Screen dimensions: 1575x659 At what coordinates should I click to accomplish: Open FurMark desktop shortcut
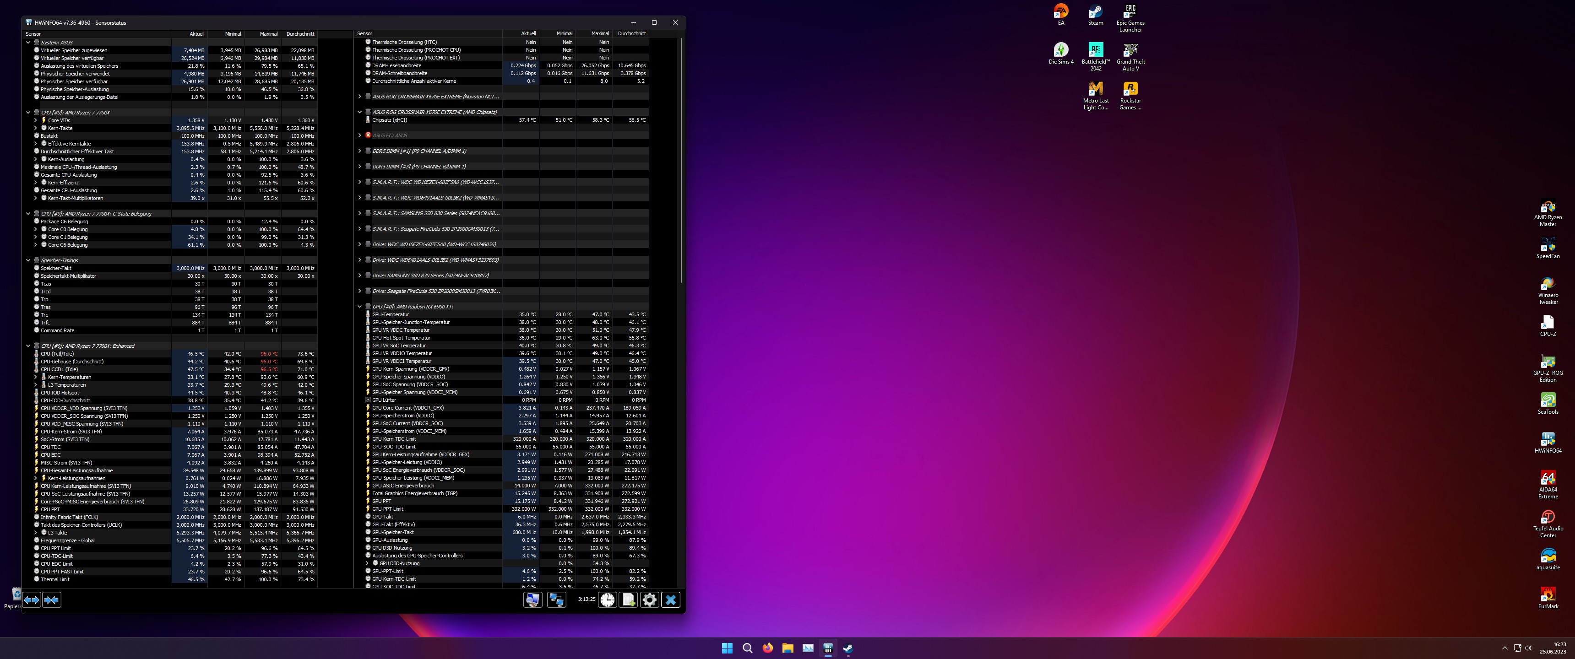1548,598
